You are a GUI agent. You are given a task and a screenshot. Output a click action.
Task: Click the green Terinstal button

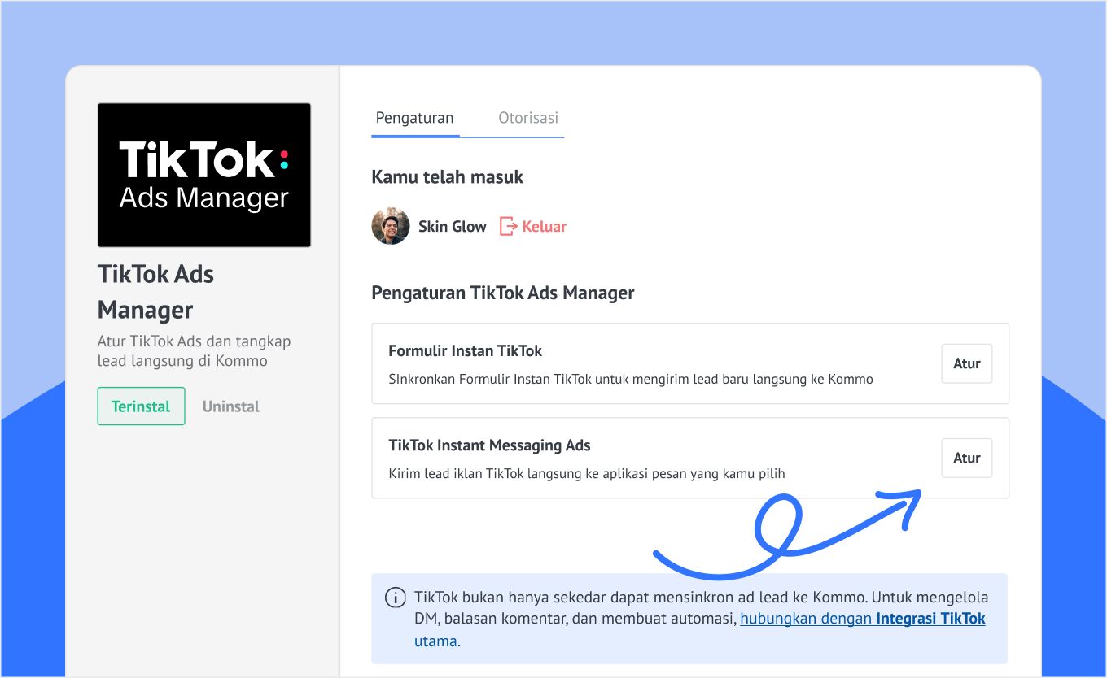[x=141, y=406]
